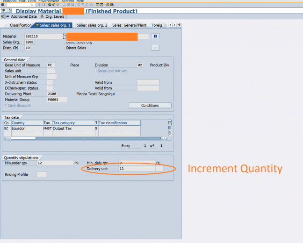Click the tab list icon at far right
This screenshot has width=303, height=243.
coord(179,25)
